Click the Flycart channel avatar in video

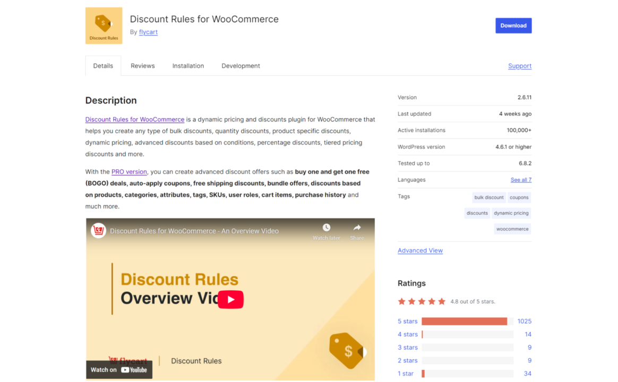click(98, 231)
